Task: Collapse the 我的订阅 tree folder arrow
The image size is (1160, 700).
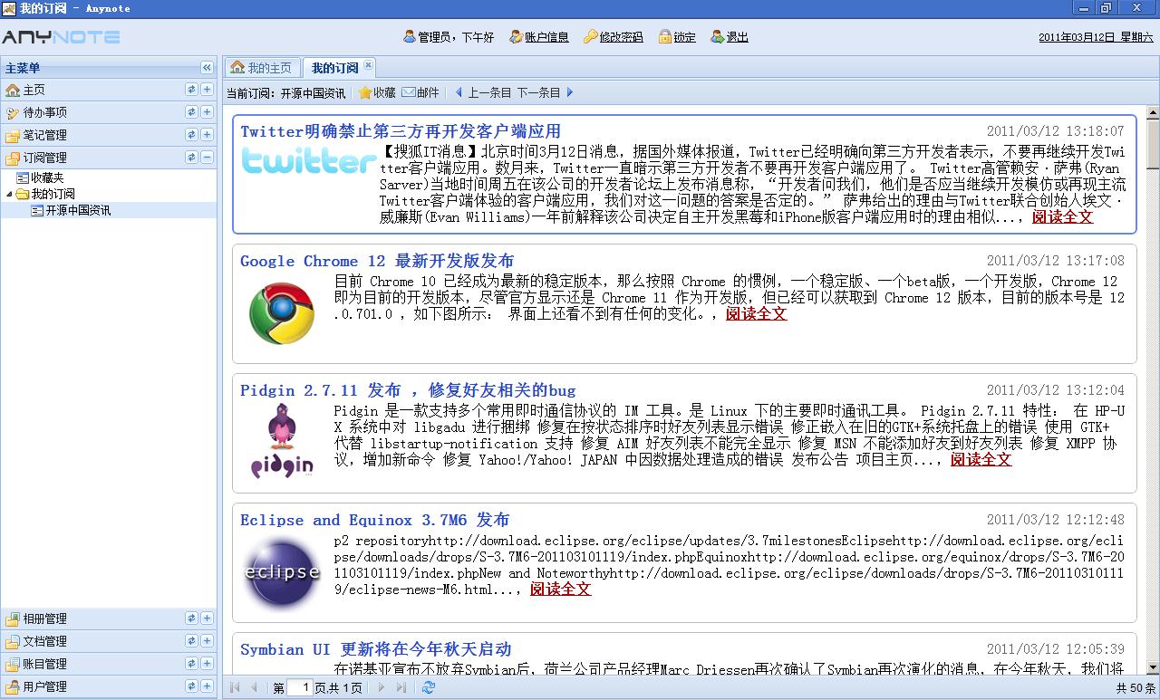Action: (10, 194)
